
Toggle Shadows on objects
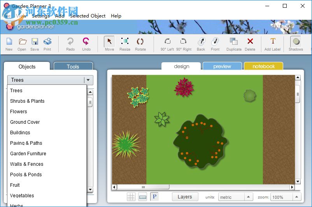point(296,44)
